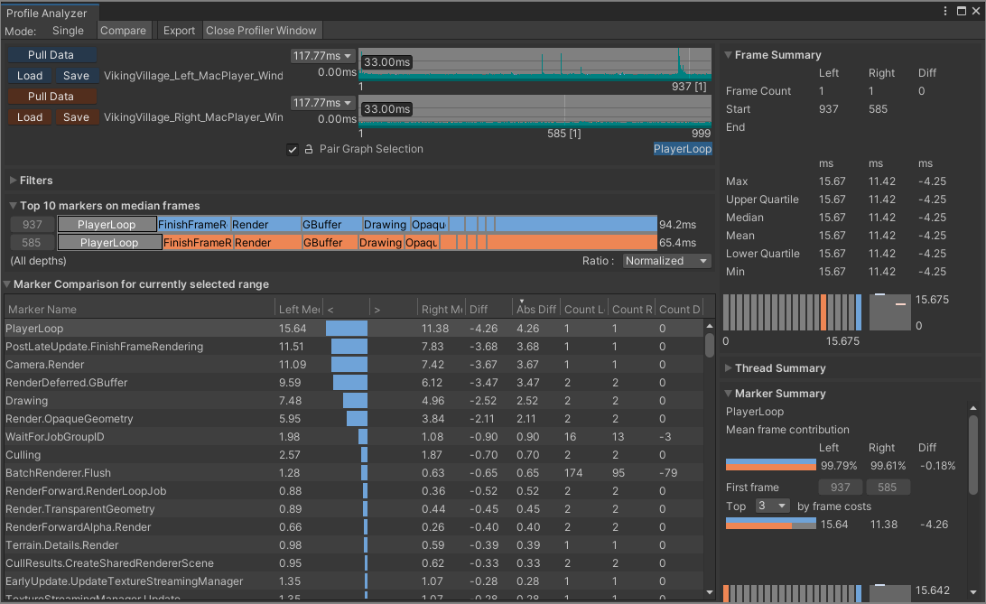Open the window's three-dot options menu
986x604 pixels.
click(945, 12)
